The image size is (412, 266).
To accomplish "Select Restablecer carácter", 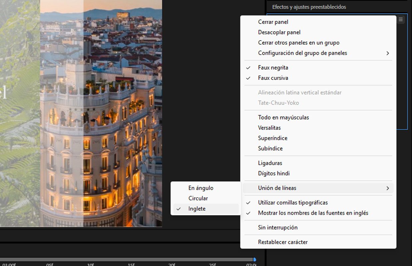I will (x=282, y=242).
